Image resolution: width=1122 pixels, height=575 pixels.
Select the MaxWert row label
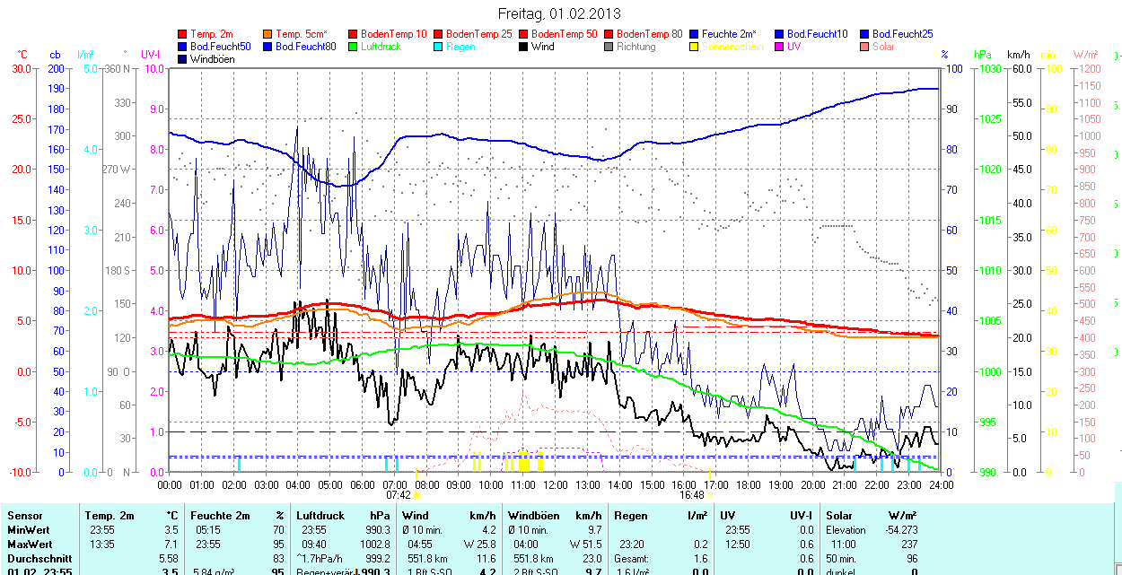pyautogui.click(x=29, y=545)
